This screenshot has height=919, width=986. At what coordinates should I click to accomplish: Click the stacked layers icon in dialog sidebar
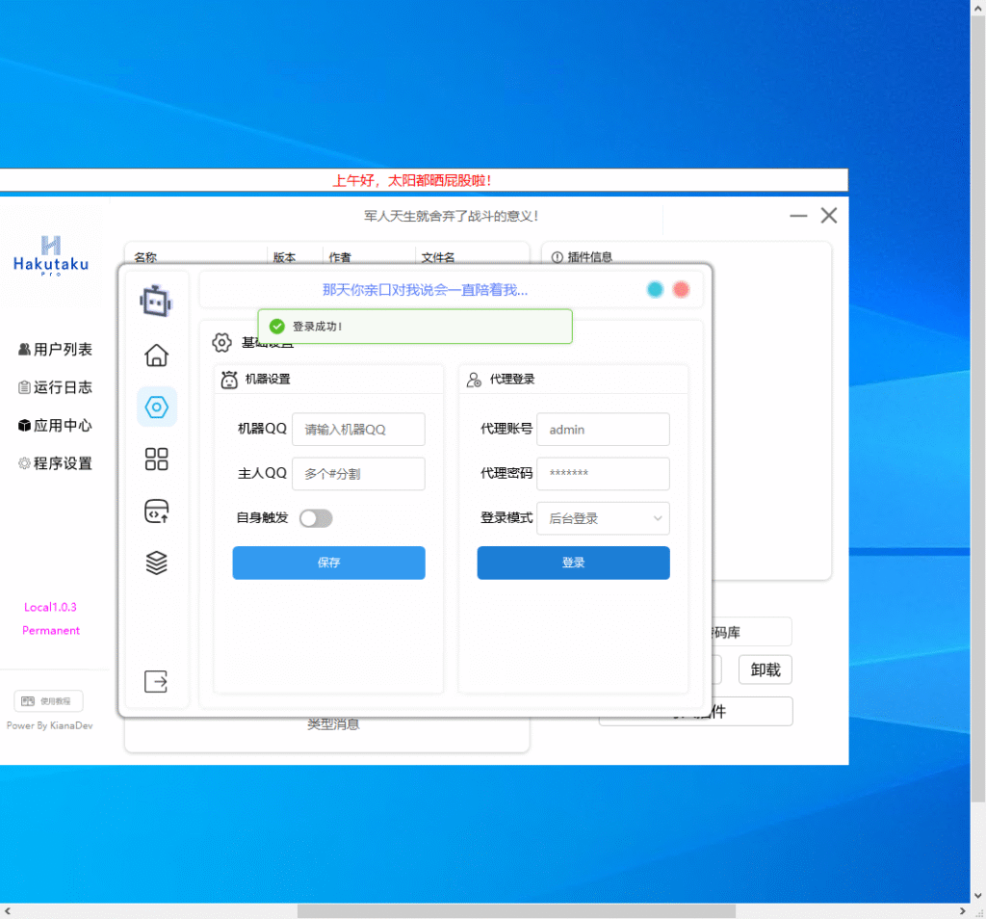[156, 563]
